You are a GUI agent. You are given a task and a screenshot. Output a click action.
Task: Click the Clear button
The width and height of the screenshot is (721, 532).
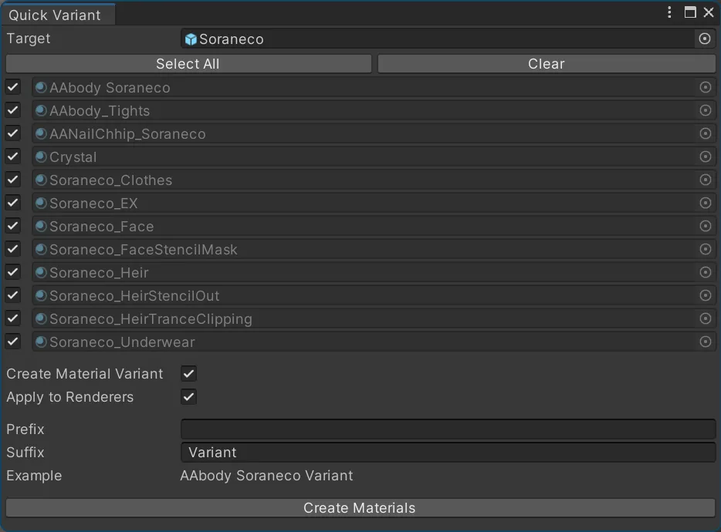pyautogui.click(x=546, y=64)
